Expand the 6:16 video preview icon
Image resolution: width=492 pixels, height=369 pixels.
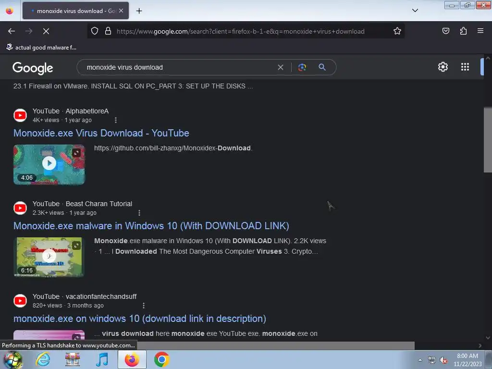point(76,246)
